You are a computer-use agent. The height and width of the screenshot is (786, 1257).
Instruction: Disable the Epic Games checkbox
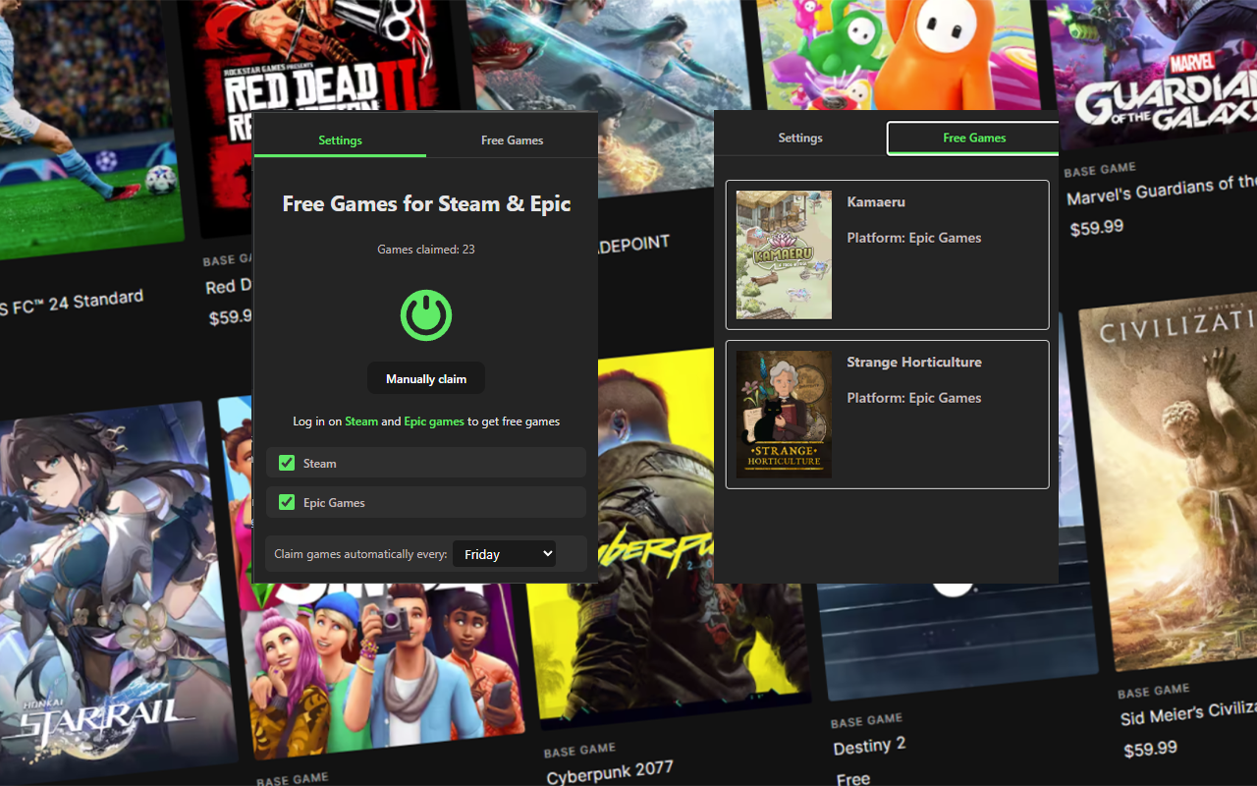pos(286,501)
